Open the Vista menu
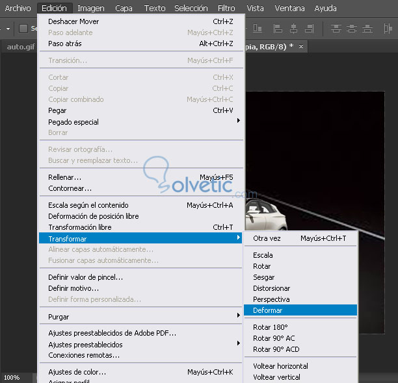The height and width of the screenshot is (383, 398). tap(255, 8)
